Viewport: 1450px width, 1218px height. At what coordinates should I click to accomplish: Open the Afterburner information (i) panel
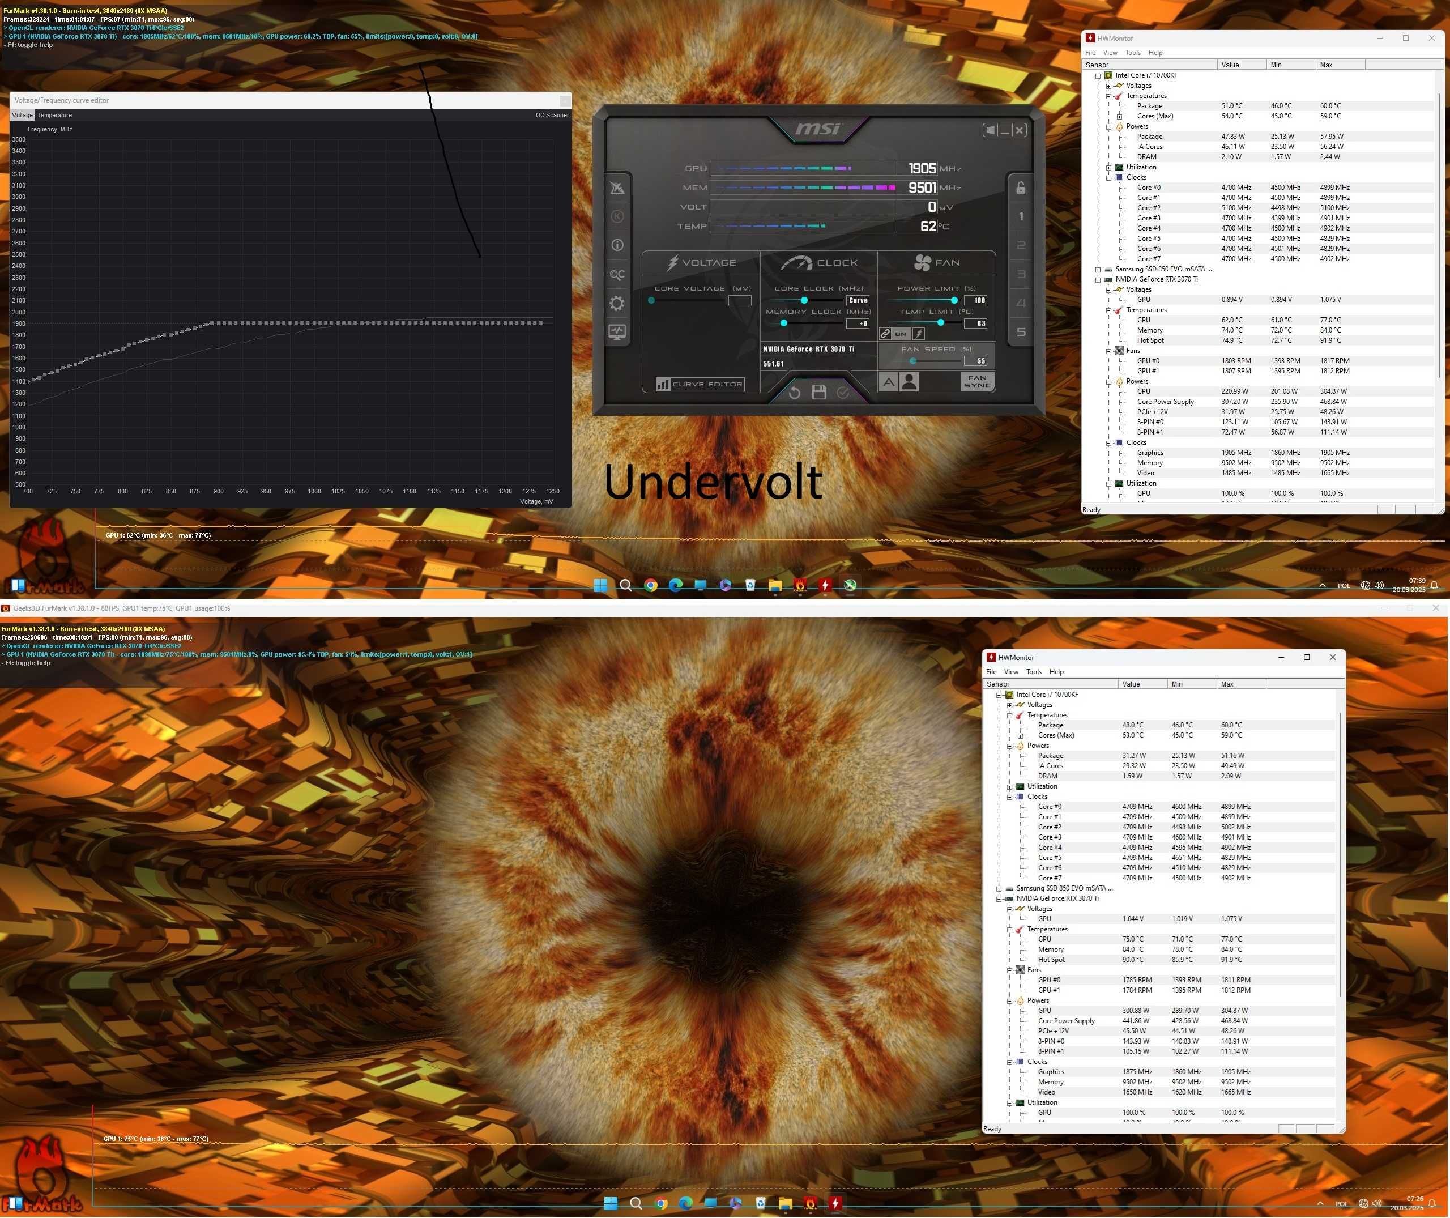click(x=617, y=245)
